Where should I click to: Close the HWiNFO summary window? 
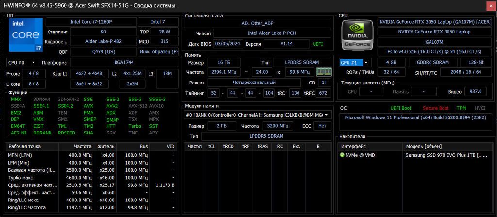point(490,6)
